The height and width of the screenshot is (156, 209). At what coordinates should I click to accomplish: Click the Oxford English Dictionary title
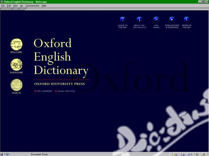pyautogui.click(x=61, y=58)
